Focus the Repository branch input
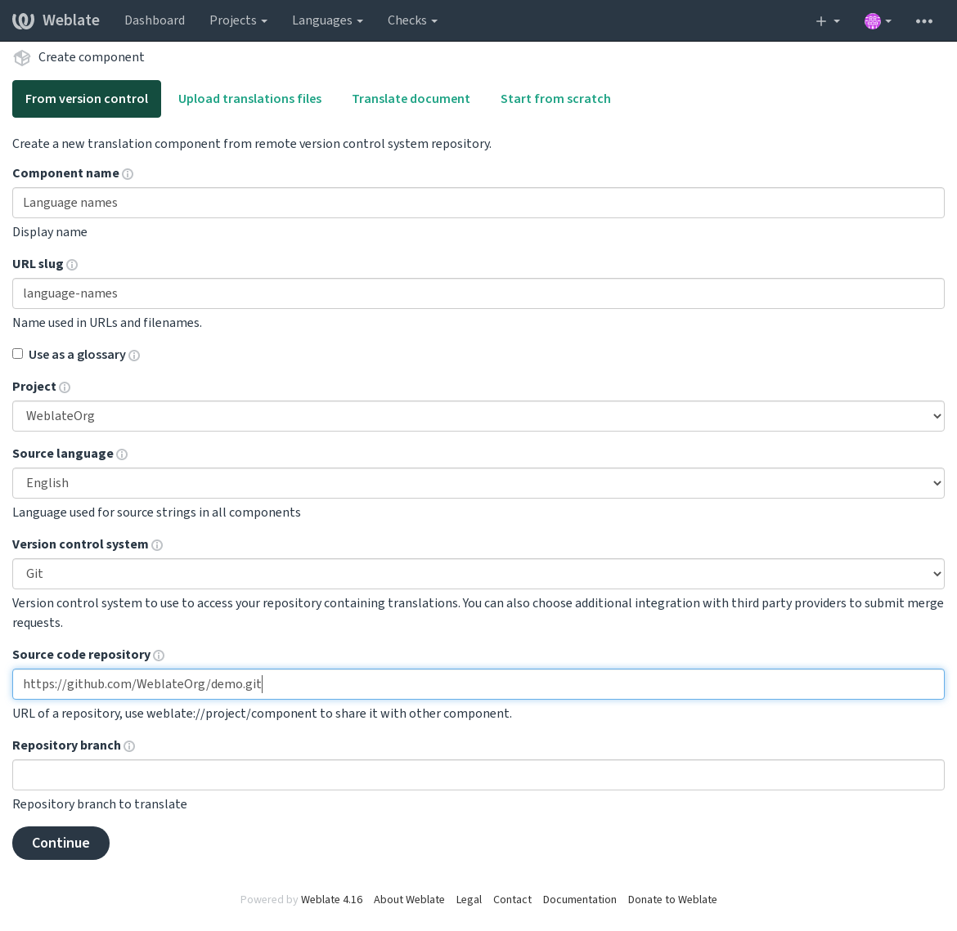This screenshot has width=957, height=931. 478,775
